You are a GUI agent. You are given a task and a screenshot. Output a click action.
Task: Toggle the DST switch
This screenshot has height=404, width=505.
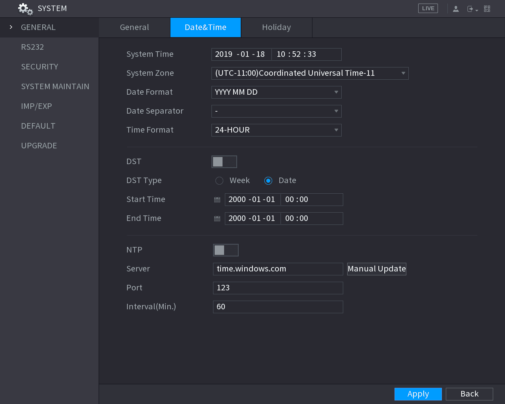[x=224, y=162]
